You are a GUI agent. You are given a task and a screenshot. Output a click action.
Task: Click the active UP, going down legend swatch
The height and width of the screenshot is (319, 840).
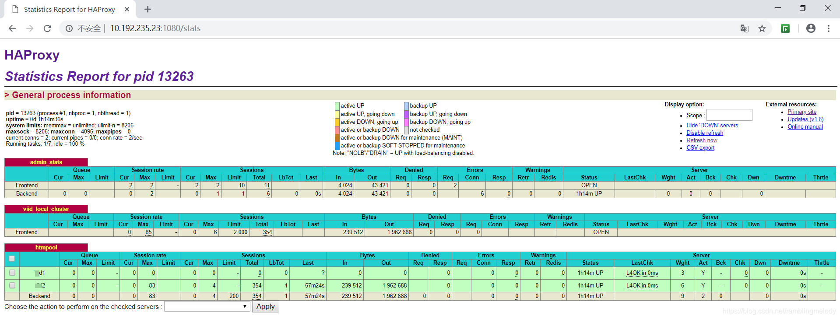337,114
